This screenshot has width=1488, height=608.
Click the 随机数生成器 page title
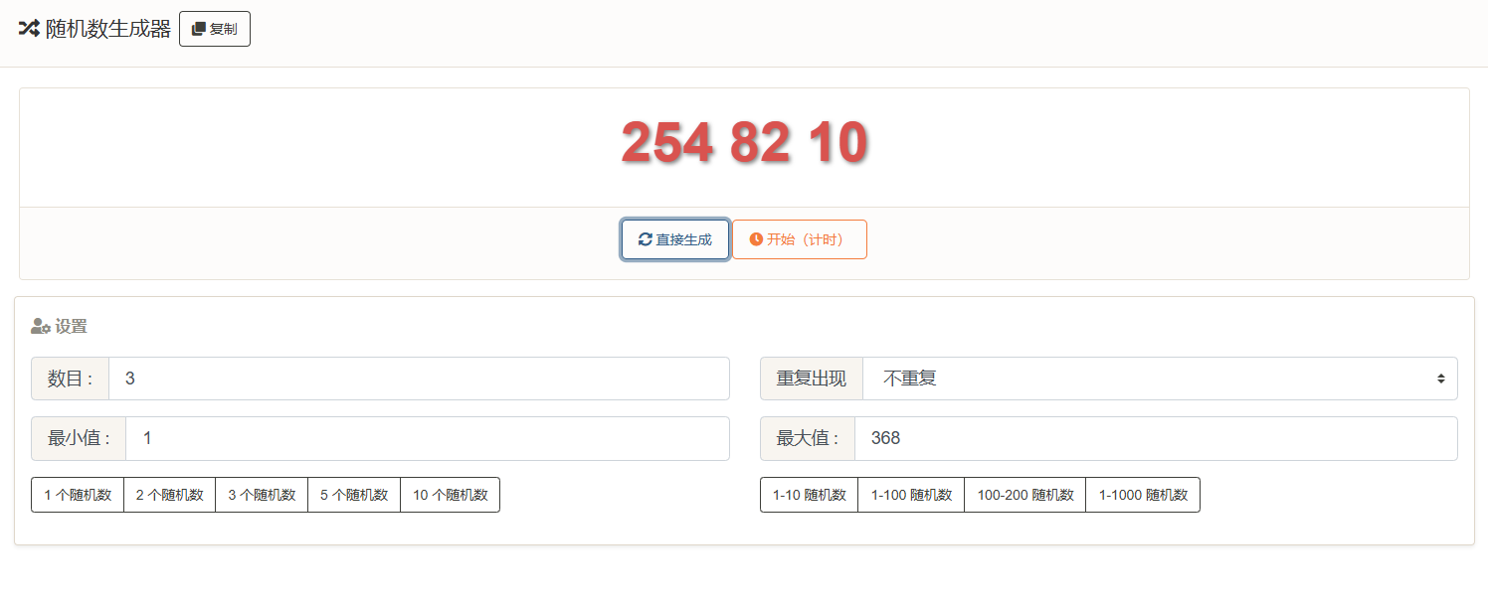point(108,29)
